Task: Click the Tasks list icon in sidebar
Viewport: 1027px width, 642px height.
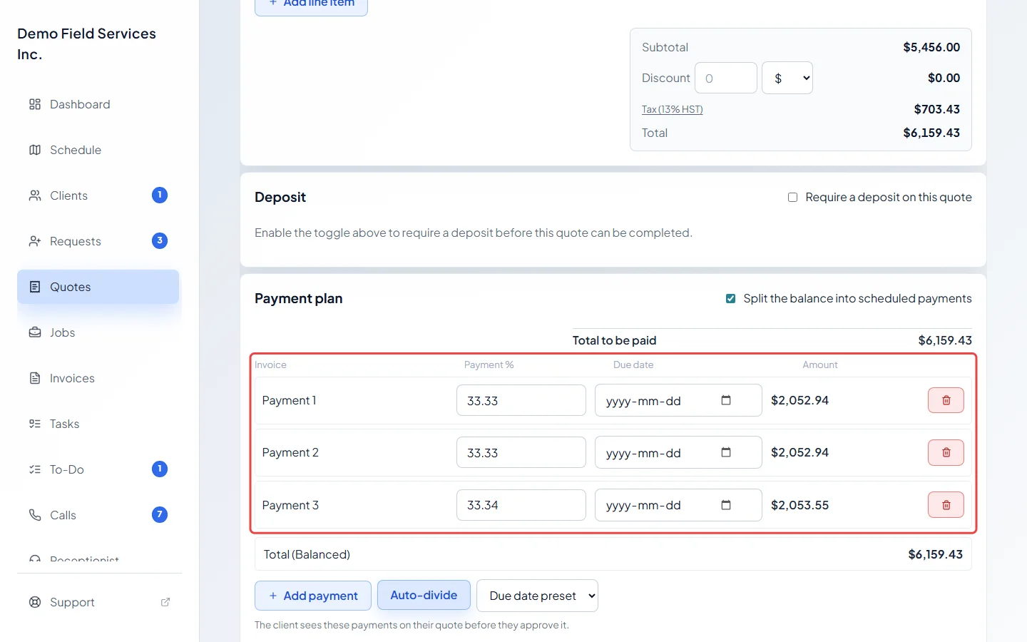Action: tap(35, 424)
